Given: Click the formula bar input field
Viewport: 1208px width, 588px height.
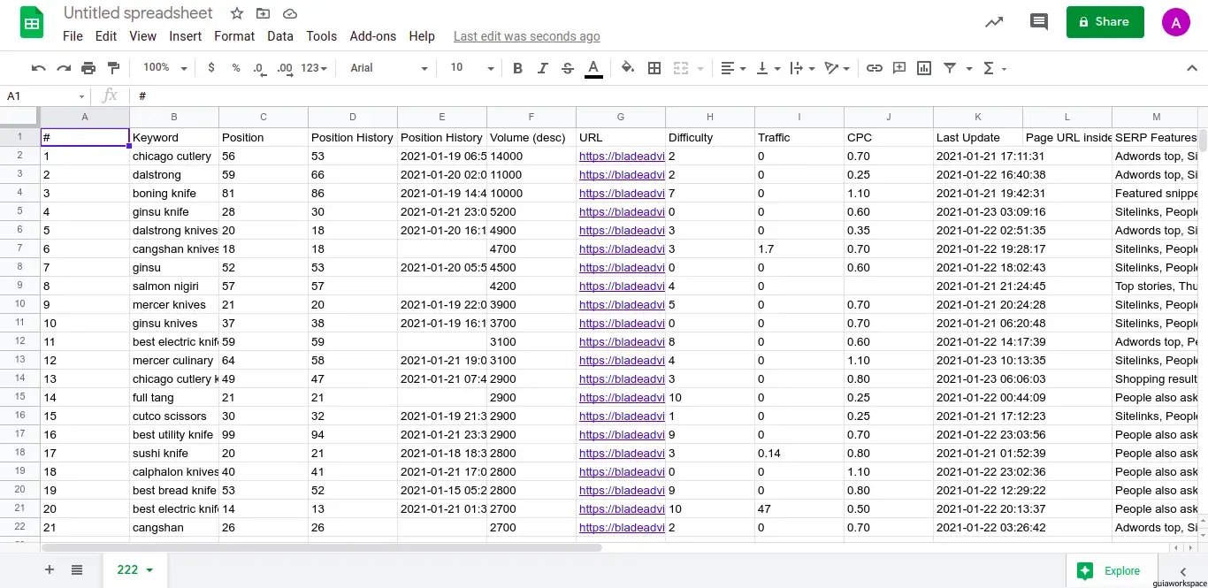Looking at the screenshot, I should 619,95.
